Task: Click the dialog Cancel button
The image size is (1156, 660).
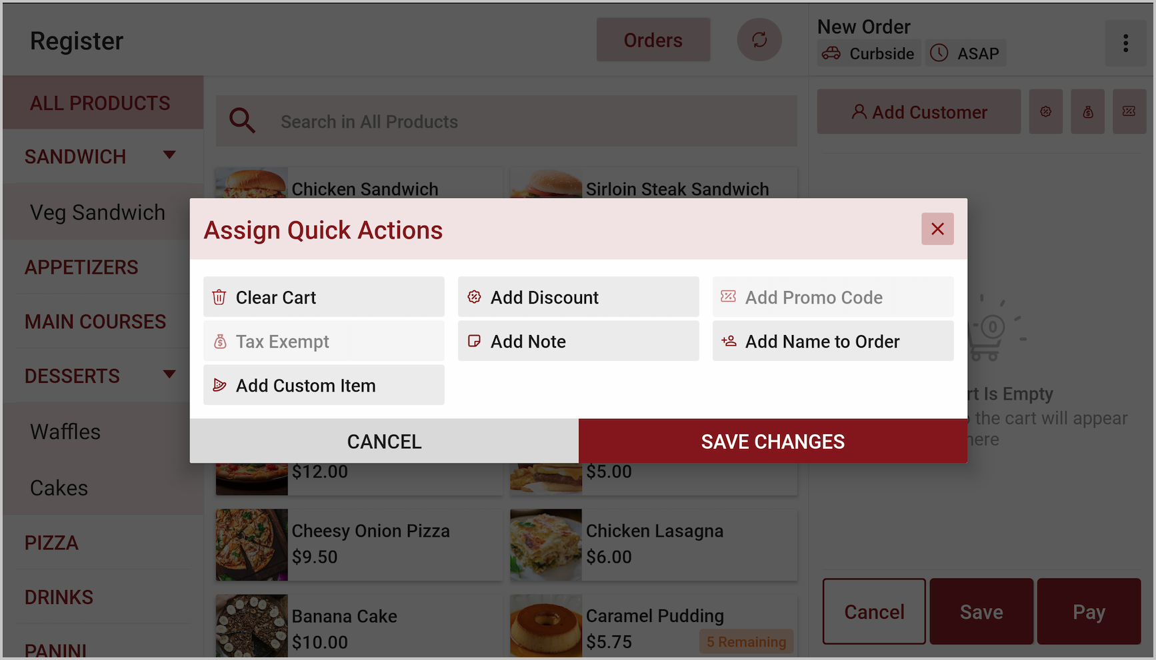Action: click(384, 441)
